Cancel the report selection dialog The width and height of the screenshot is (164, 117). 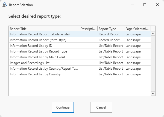tap(101, 107)
